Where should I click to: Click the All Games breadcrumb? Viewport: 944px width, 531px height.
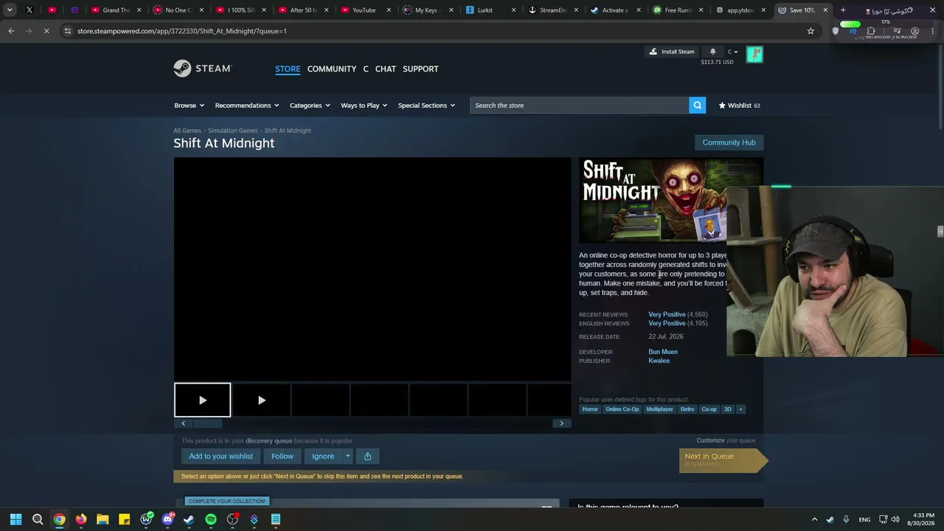pos(187,131)
